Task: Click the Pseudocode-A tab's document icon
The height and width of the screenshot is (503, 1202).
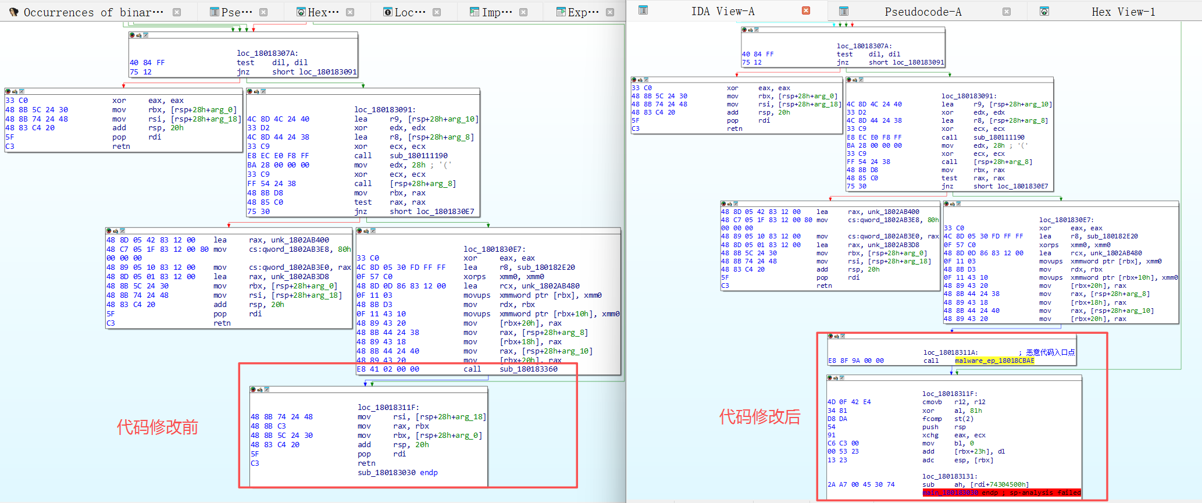Action: tap(844, 11)
